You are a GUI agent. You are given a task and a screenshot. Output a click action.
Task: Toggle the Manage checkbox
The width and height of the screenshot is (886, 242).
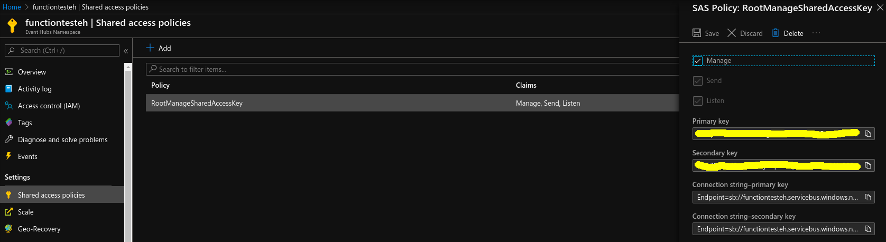coord(698,61)
